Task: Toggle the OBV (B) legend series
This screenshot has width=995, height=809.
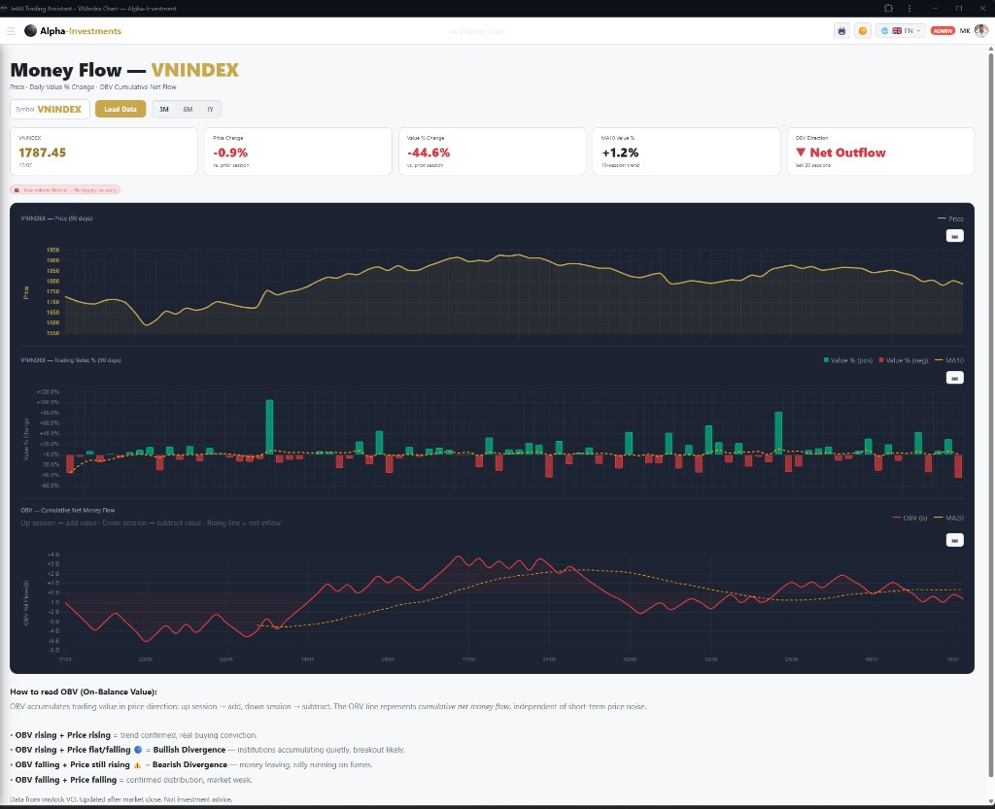Action: 909,518
